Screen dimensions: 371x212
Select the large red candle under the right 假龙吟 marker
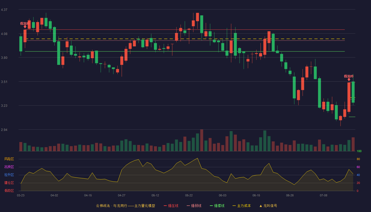click(349, 97)
